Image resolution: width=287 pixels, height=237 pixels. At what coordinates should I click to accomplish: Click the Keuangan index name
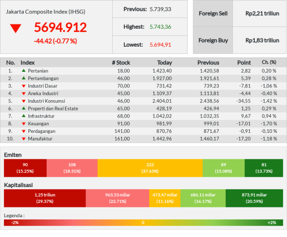(x=39, y=123)
